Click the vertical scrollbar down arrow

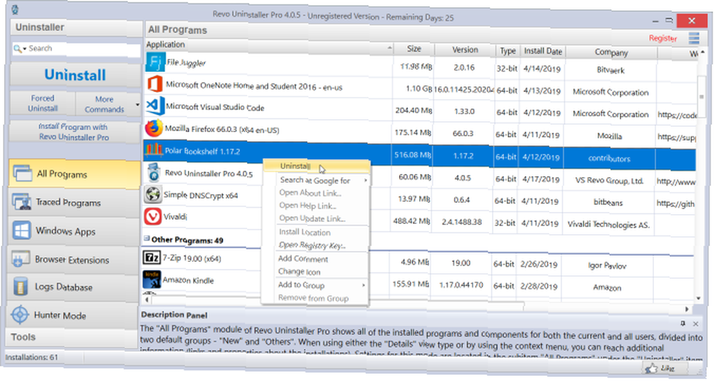pos(698,299)
